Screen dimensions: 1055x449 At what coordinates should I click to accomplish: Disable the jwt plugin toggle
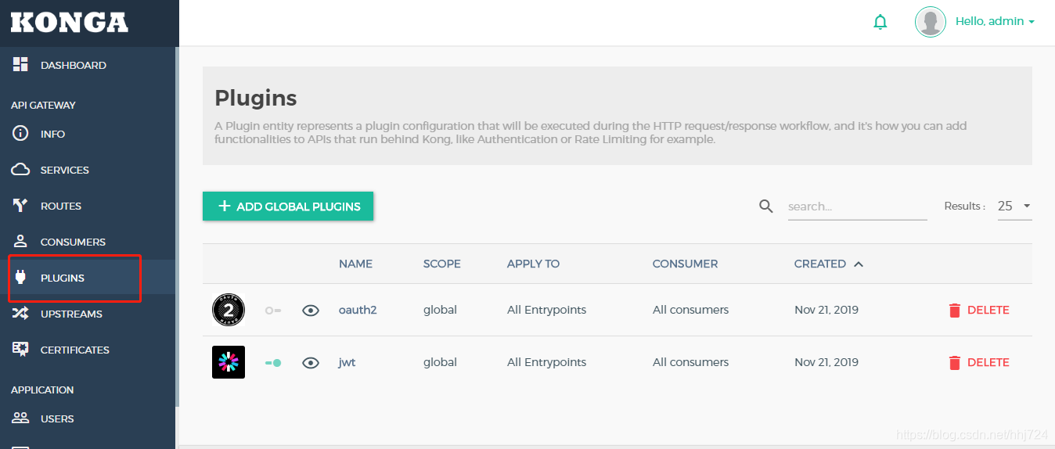tap(273, 363)
